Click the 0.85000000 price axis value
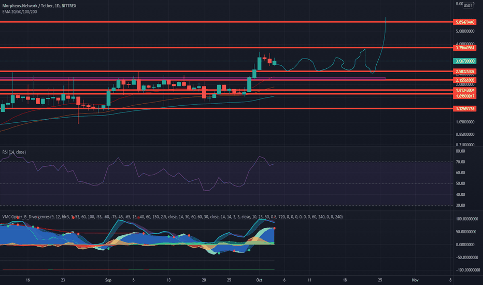Viewport: 483px width, 285px height. [x=465, y=134]
